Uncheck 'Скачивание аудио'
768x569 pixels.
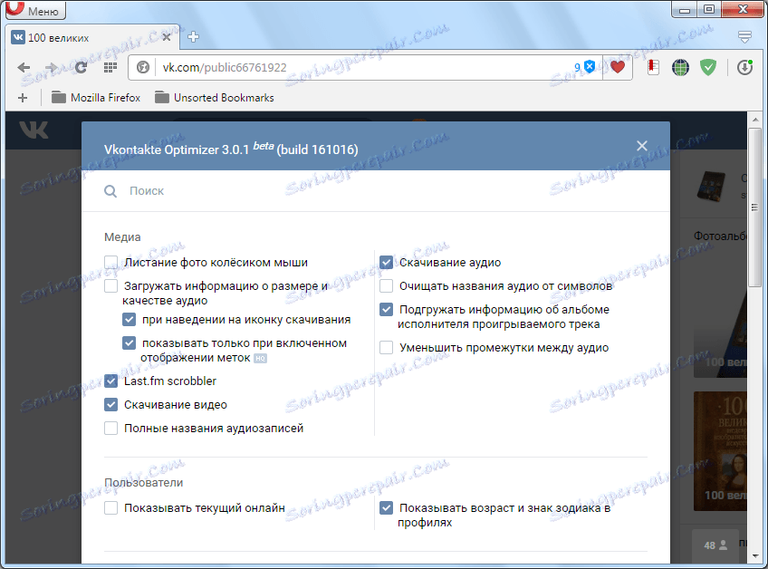[x=387, y=262]
